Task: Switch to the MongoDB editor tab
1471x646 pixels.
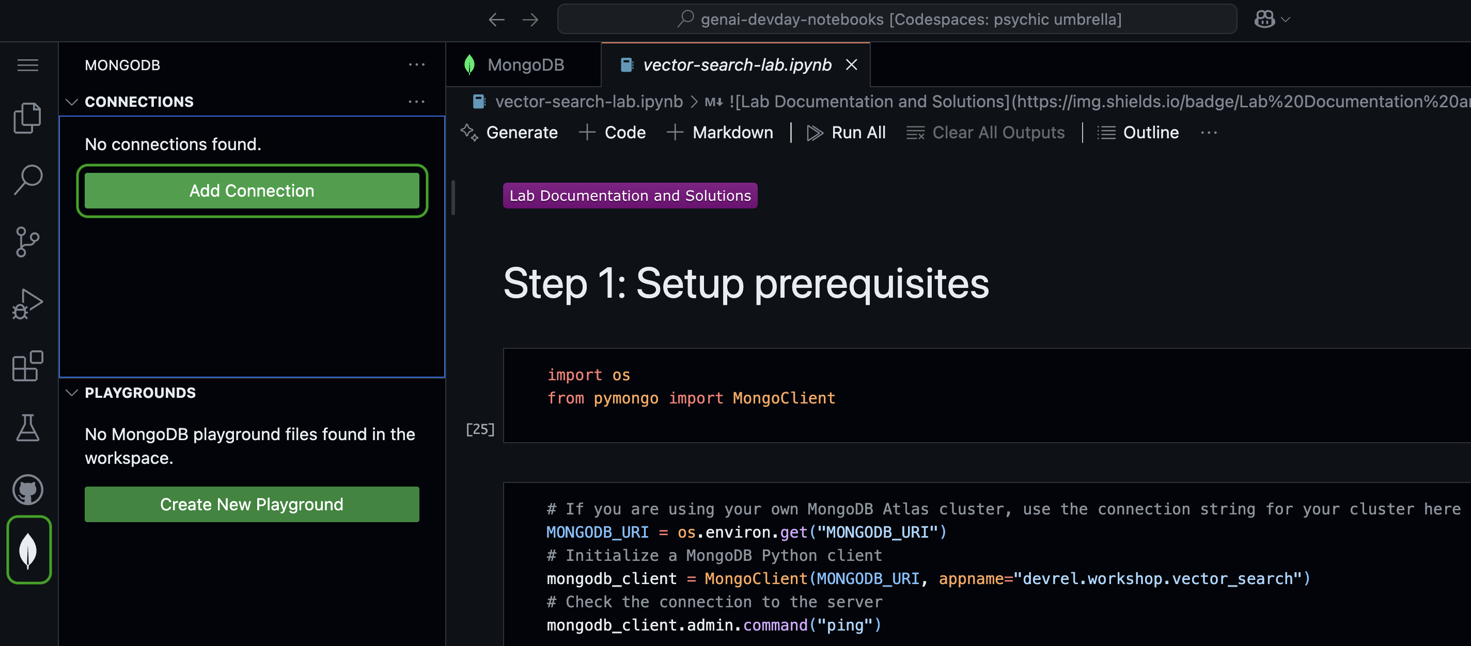Action: tap(523, 65)
